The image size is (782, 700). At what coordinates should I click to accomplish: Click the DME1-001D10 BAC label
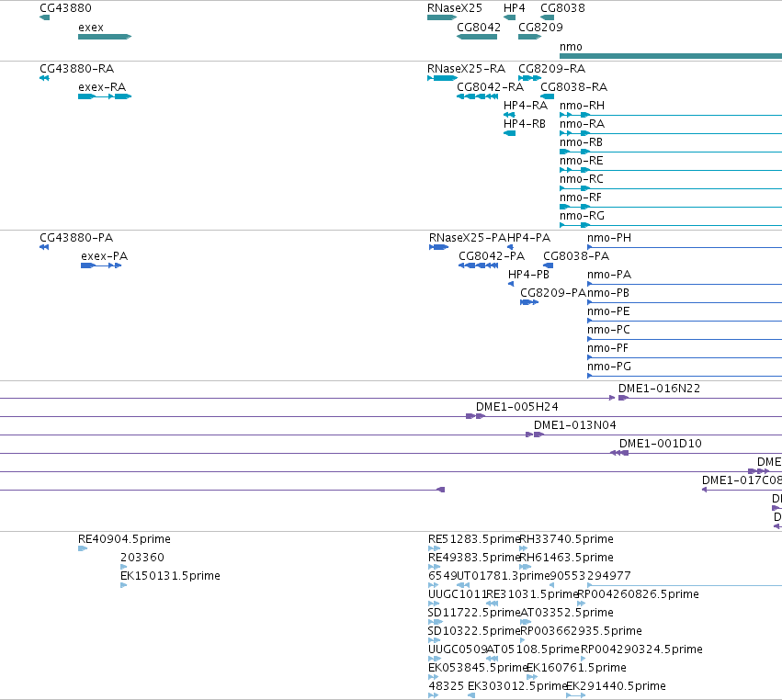(661, 444)
